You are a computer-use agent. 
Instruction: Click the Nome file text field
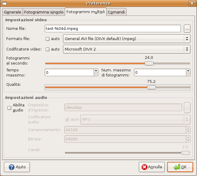coord(113,29)
